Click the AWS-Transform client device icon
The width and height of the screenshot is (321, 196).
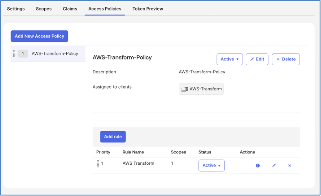(184, 89)
